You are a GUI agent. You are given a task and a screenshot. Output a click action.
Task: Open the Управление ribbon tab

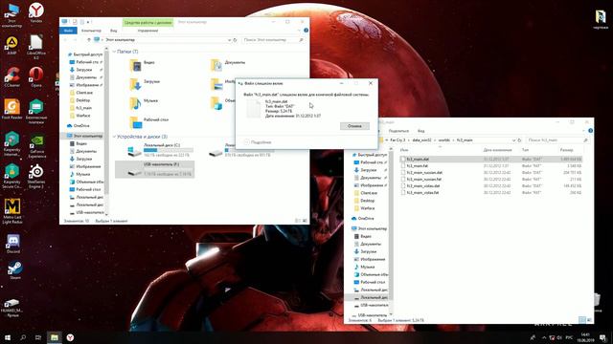tap(148, 31)
